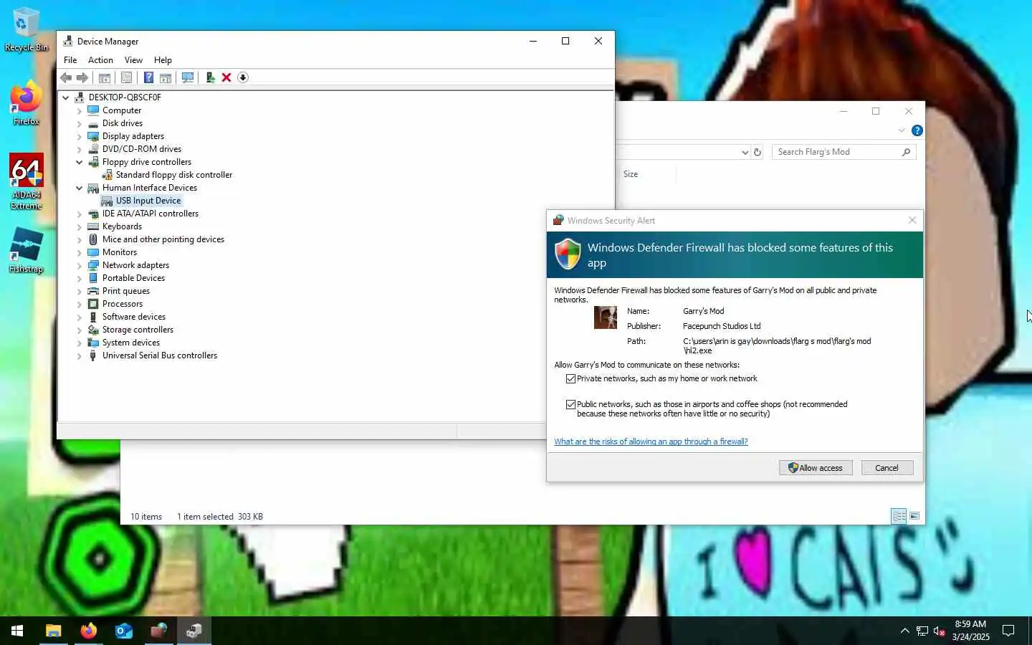Open Recycle Bin desktop icon
Screen dimensions: 1032x645
(26, 30)
